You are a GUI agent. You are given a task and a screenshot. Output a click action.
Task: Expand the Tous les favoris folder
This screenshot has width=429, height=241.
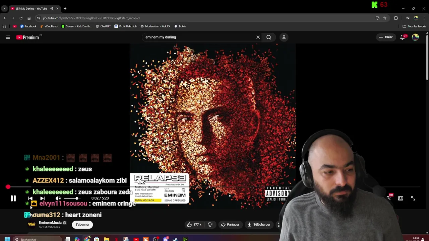[414, 26]
